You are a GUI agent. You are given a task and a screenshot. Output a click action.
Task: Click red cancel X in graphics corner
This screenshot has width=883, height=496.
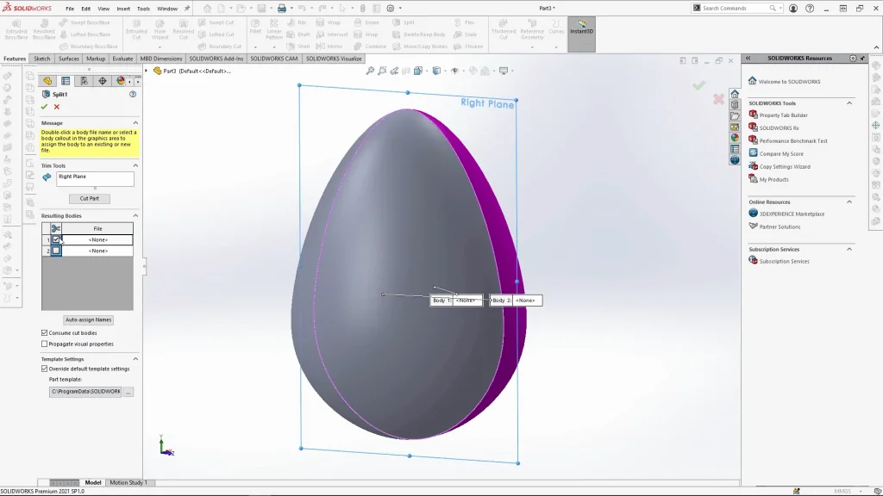[x=718, y=100]
